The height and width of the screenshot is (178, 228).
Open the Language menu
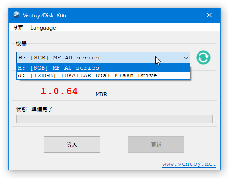click(x=43, y=28)
